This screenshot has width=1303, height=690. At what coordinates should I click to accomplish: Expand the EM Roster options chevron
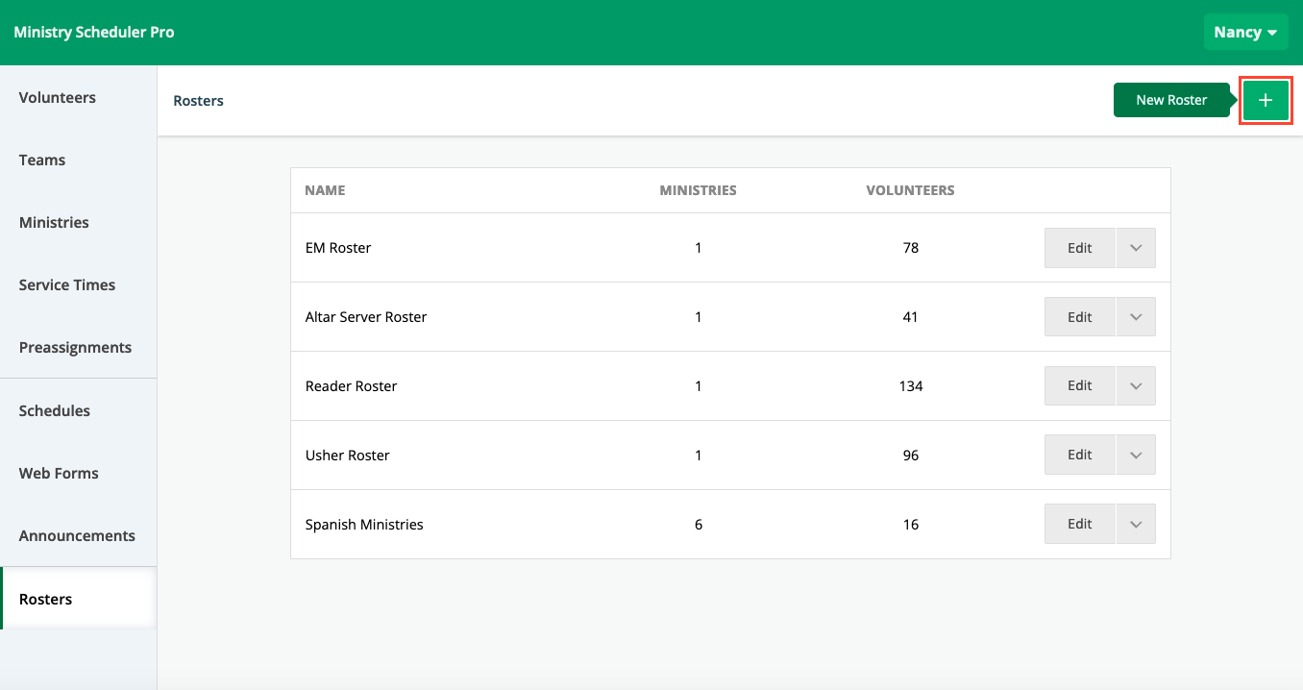pyautogui.click(x=1136, y=248)
